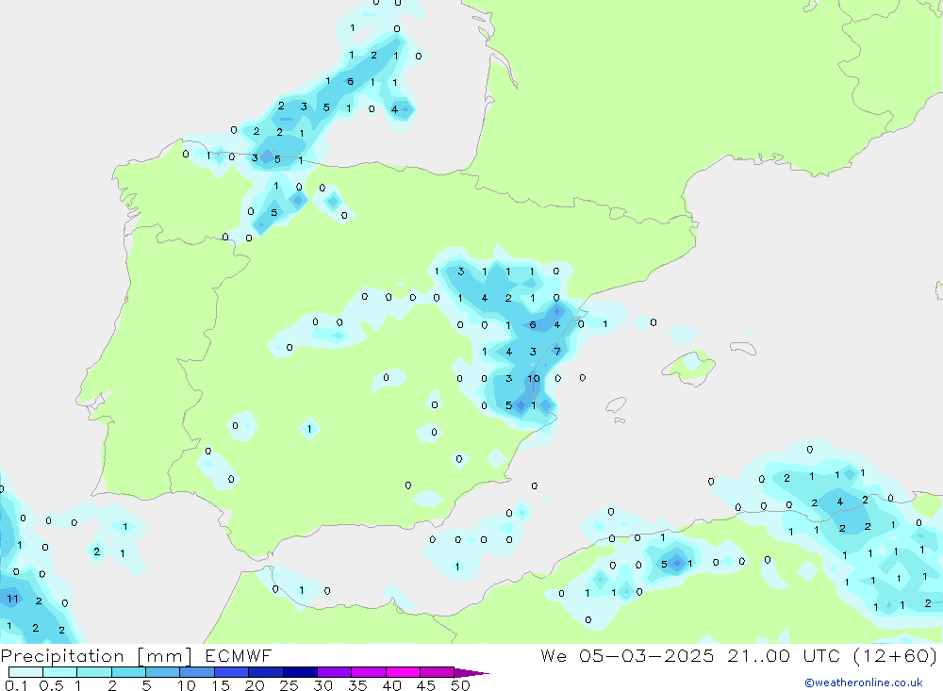Click the legend scale label "35"
Viewport: 943px width, 691px height.
point(357,685)
